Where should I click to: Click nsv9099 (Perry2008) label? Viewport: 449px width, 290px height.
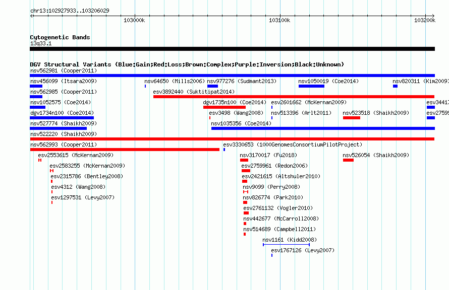[x=271, y=187]
